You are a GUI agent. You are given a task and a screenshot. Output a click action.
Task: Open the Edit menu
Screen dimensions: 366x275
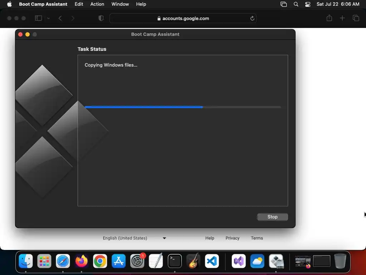click(x=79, y=4)
